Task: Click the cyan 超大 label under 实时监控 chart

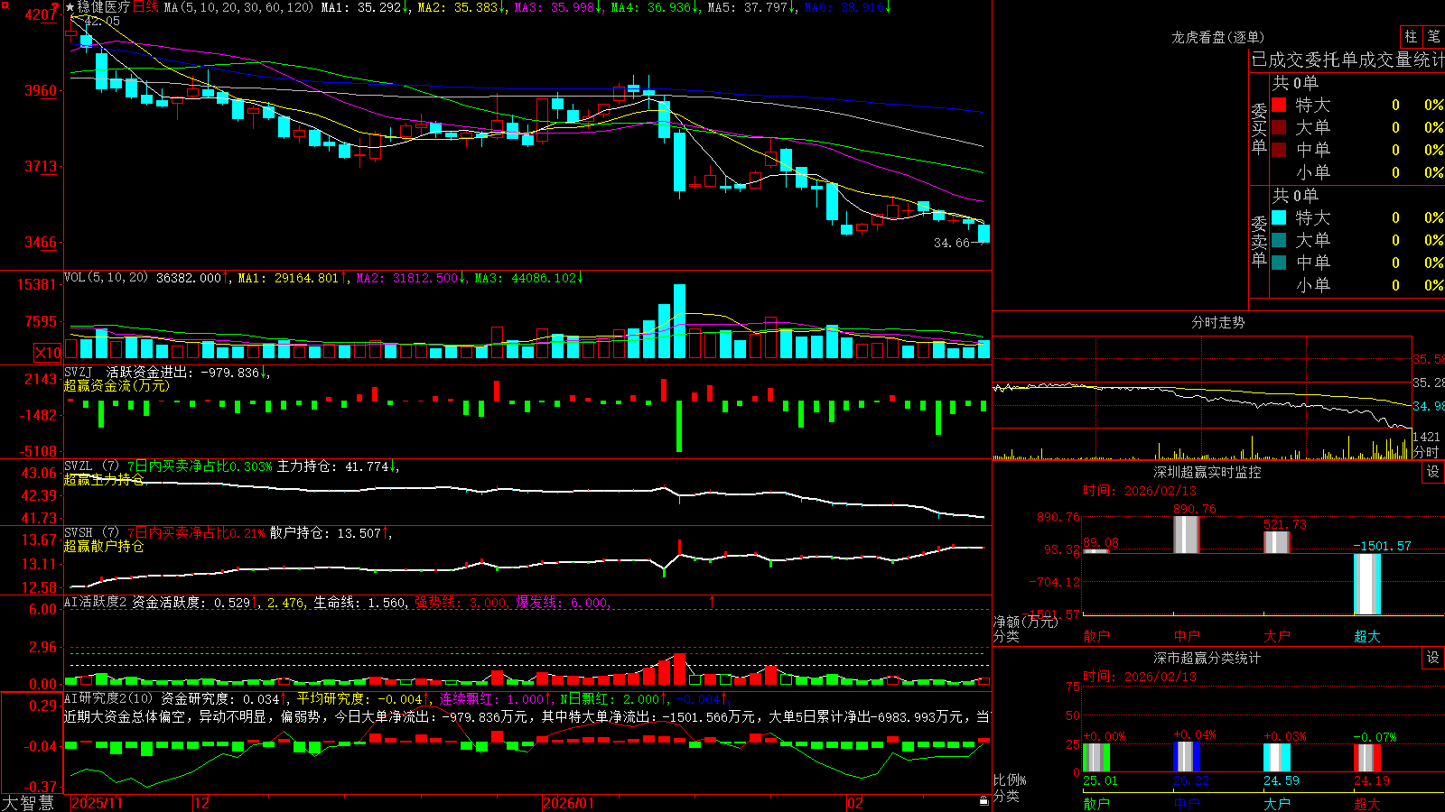Action: tap(1366, 636)
